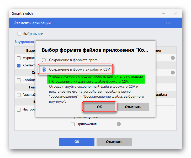
Task: Click the bottom Отменить button
Action: coord(114,142)
